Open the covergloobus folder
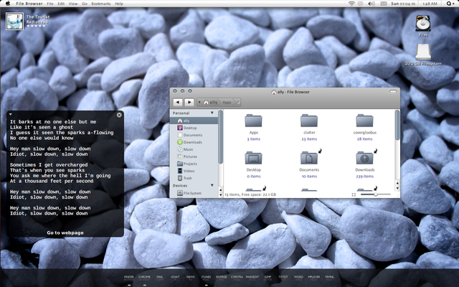Screen dimensions: 459x287 364,121
